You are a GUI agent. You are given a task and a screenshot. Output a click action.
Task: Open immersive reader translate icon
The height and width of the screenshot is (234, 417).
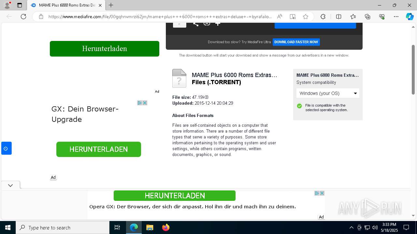(x=293, y=17)
